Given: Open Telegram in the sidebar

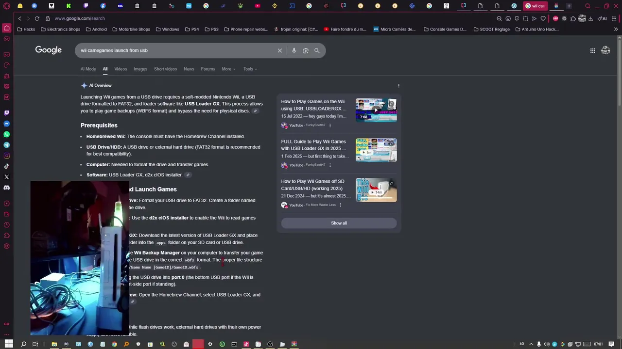Looking at the screenshot, I should tap(6, 145).
